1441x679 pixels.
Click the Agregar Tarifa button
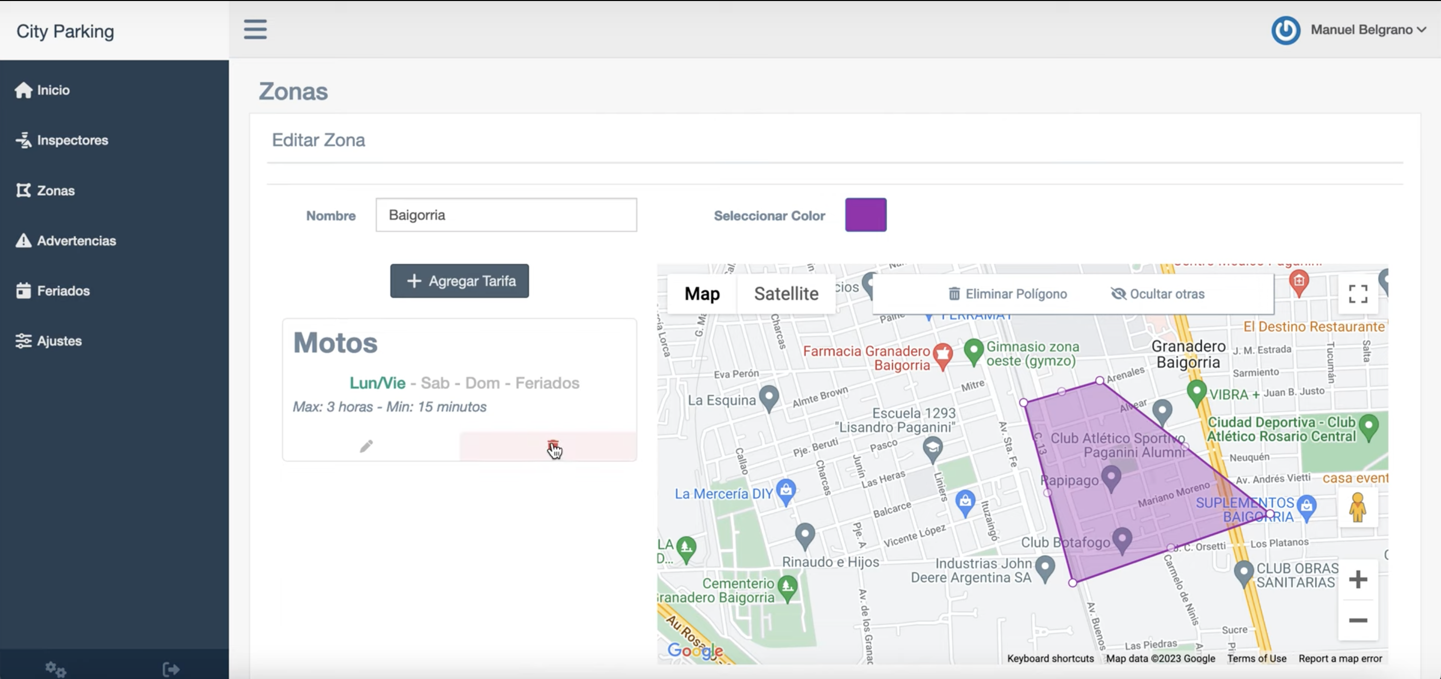point(459,281)
